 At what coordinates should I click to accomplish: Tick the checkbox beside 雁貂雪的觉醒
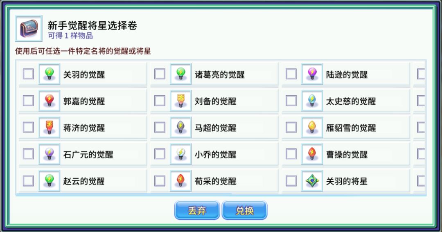tap(291, 127)
